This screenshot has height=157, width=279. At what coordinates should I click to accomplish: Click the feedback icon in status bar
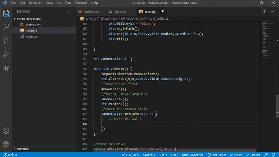point(266,155)
